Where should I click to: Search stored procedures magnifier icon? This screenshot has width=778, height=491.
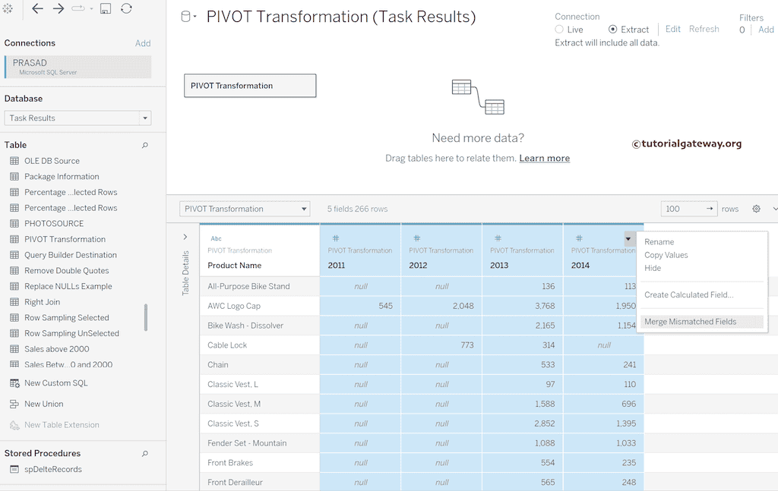click(145, 454)
